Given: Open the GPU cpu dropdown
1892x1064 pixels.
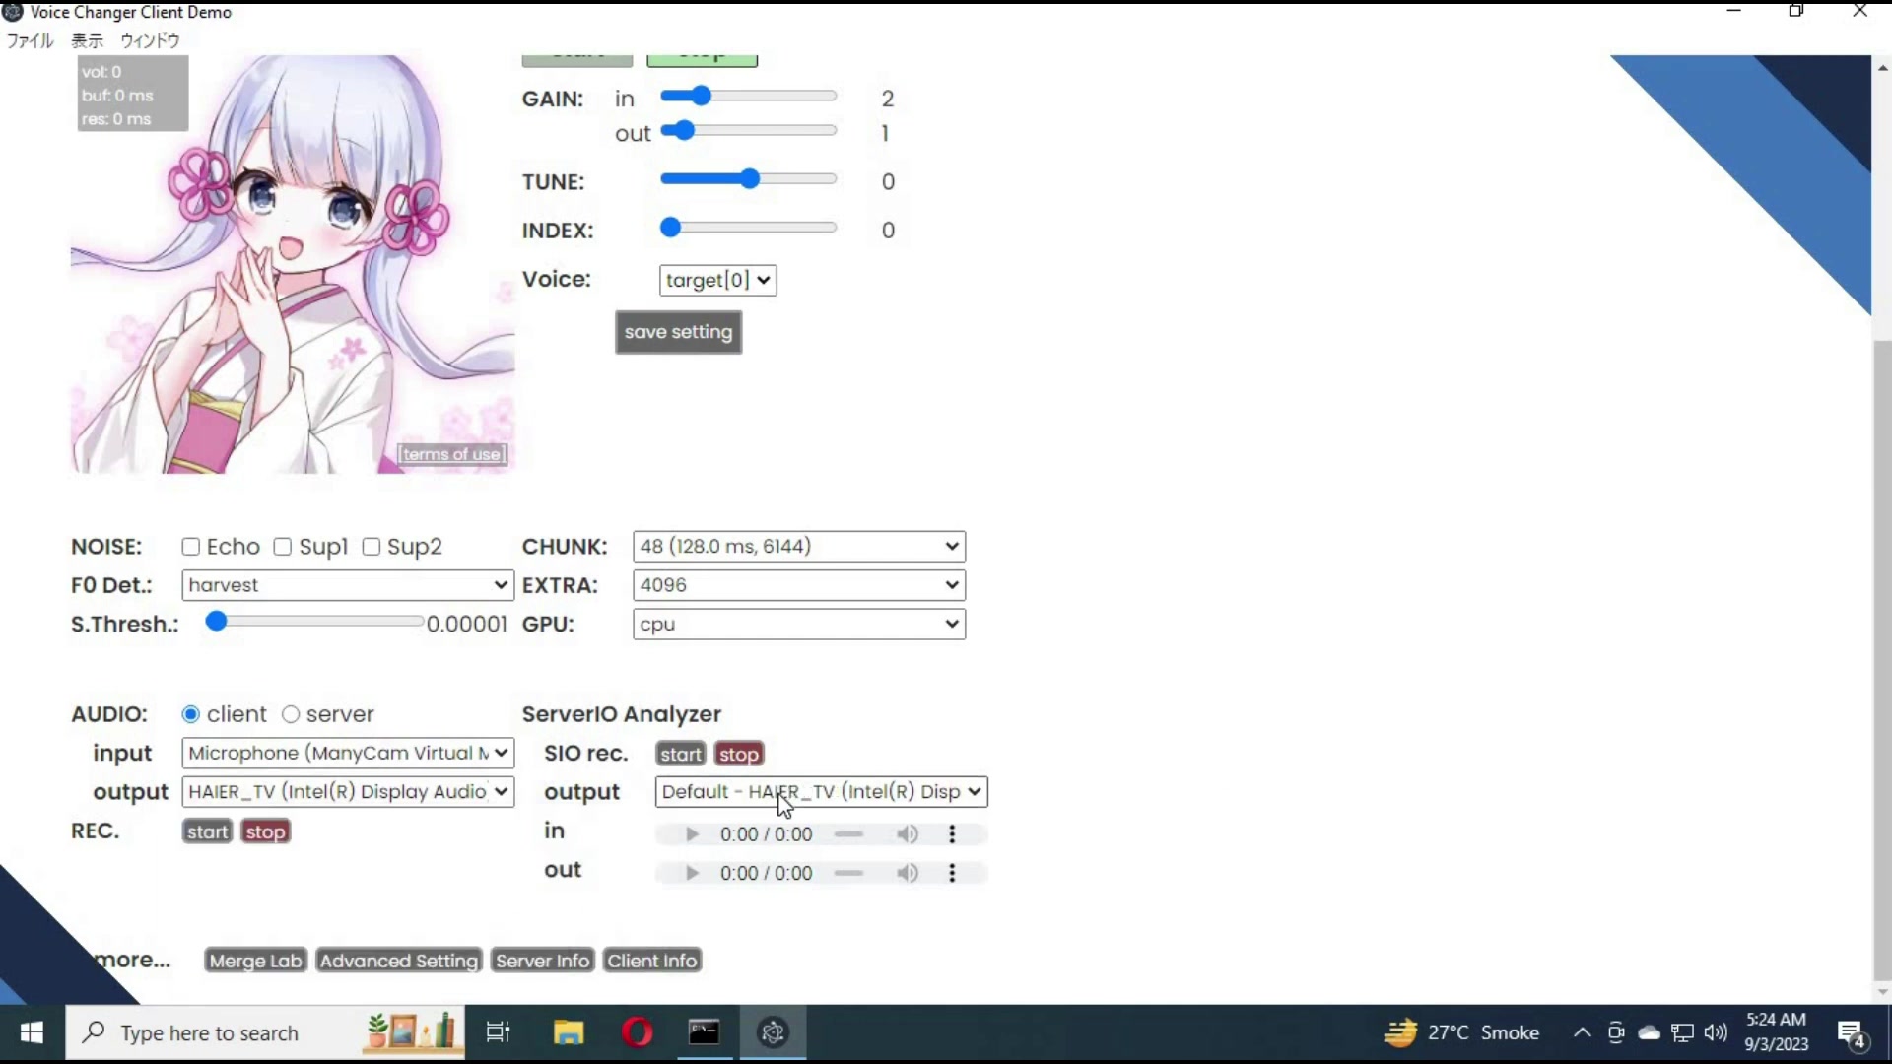Looking at the screenshot, I should tap(798, 625).
